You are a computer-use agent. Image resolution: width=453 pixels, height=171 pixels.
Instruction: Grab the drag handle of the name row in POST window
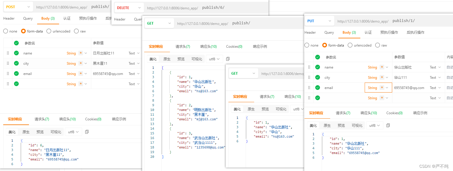[8, 53]
